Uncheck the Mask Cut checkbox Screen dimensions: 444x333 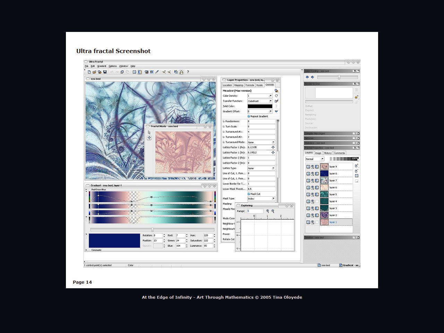click(249, 194)
